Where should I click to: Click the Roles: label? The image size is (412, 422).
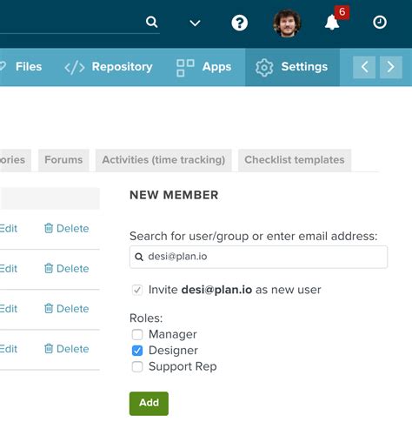pyautogui.click(x=146, y=318)
